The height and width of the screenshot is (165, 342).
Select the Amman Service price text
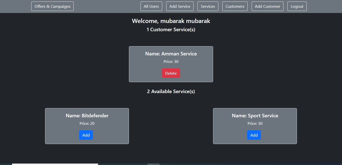click(x=171, y=62)
